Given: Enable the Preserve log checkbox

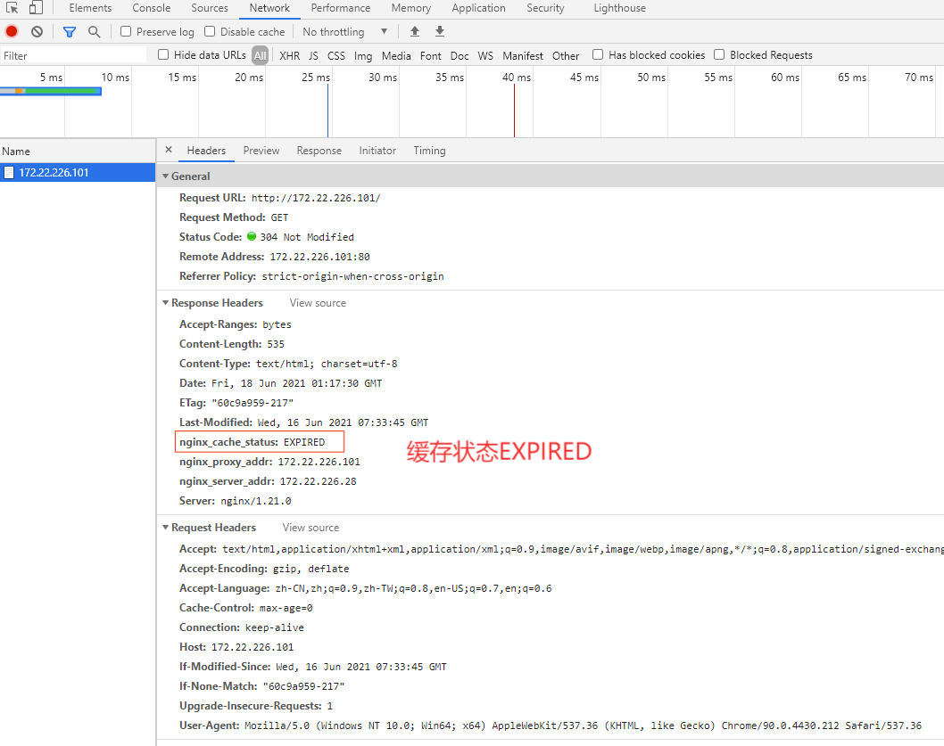Looking at the screenshot, I should [x=126, y=31].
